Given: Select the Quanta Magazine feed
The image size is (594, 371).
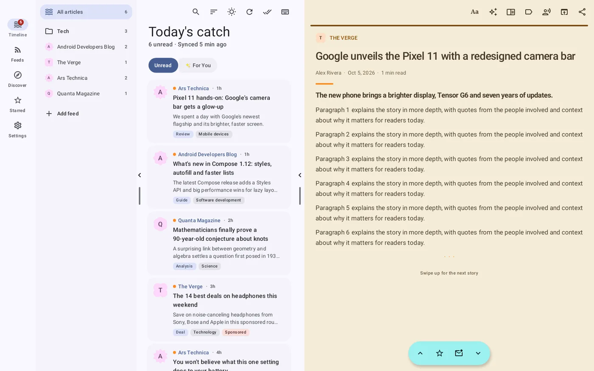Looking at the screenshot, I should (x=86, y=93).
